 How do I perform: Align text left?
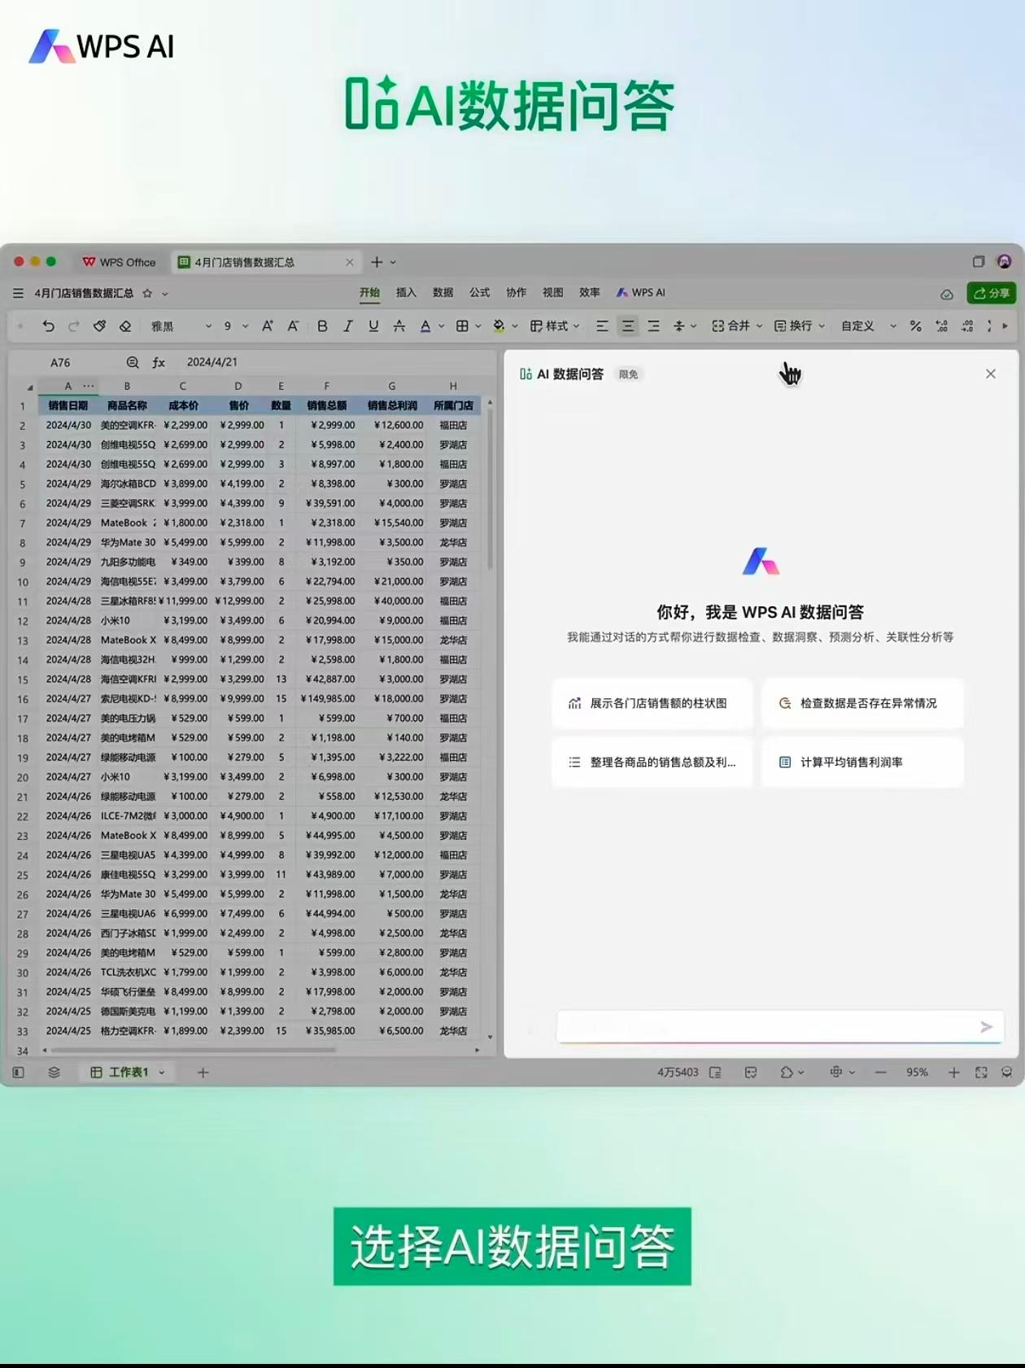pos(602,326)
